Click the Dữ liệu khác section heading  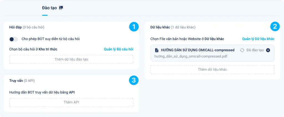click(160, 27)
